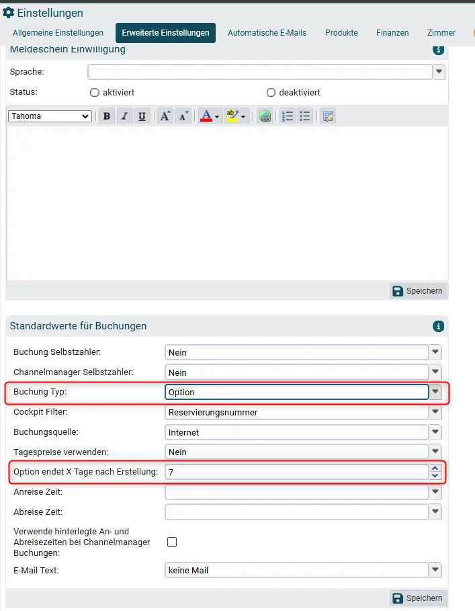Apply italic formatting in the editor
The image size is (475, 611).
(124, 116)
